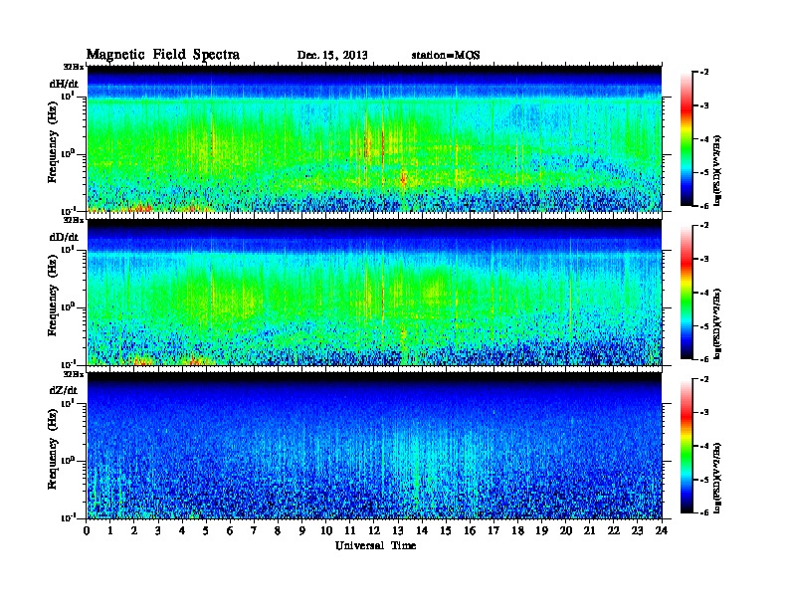788x609 pixels.
Task: Click the x-axis tick label '4'
Action: pos(182,530)
